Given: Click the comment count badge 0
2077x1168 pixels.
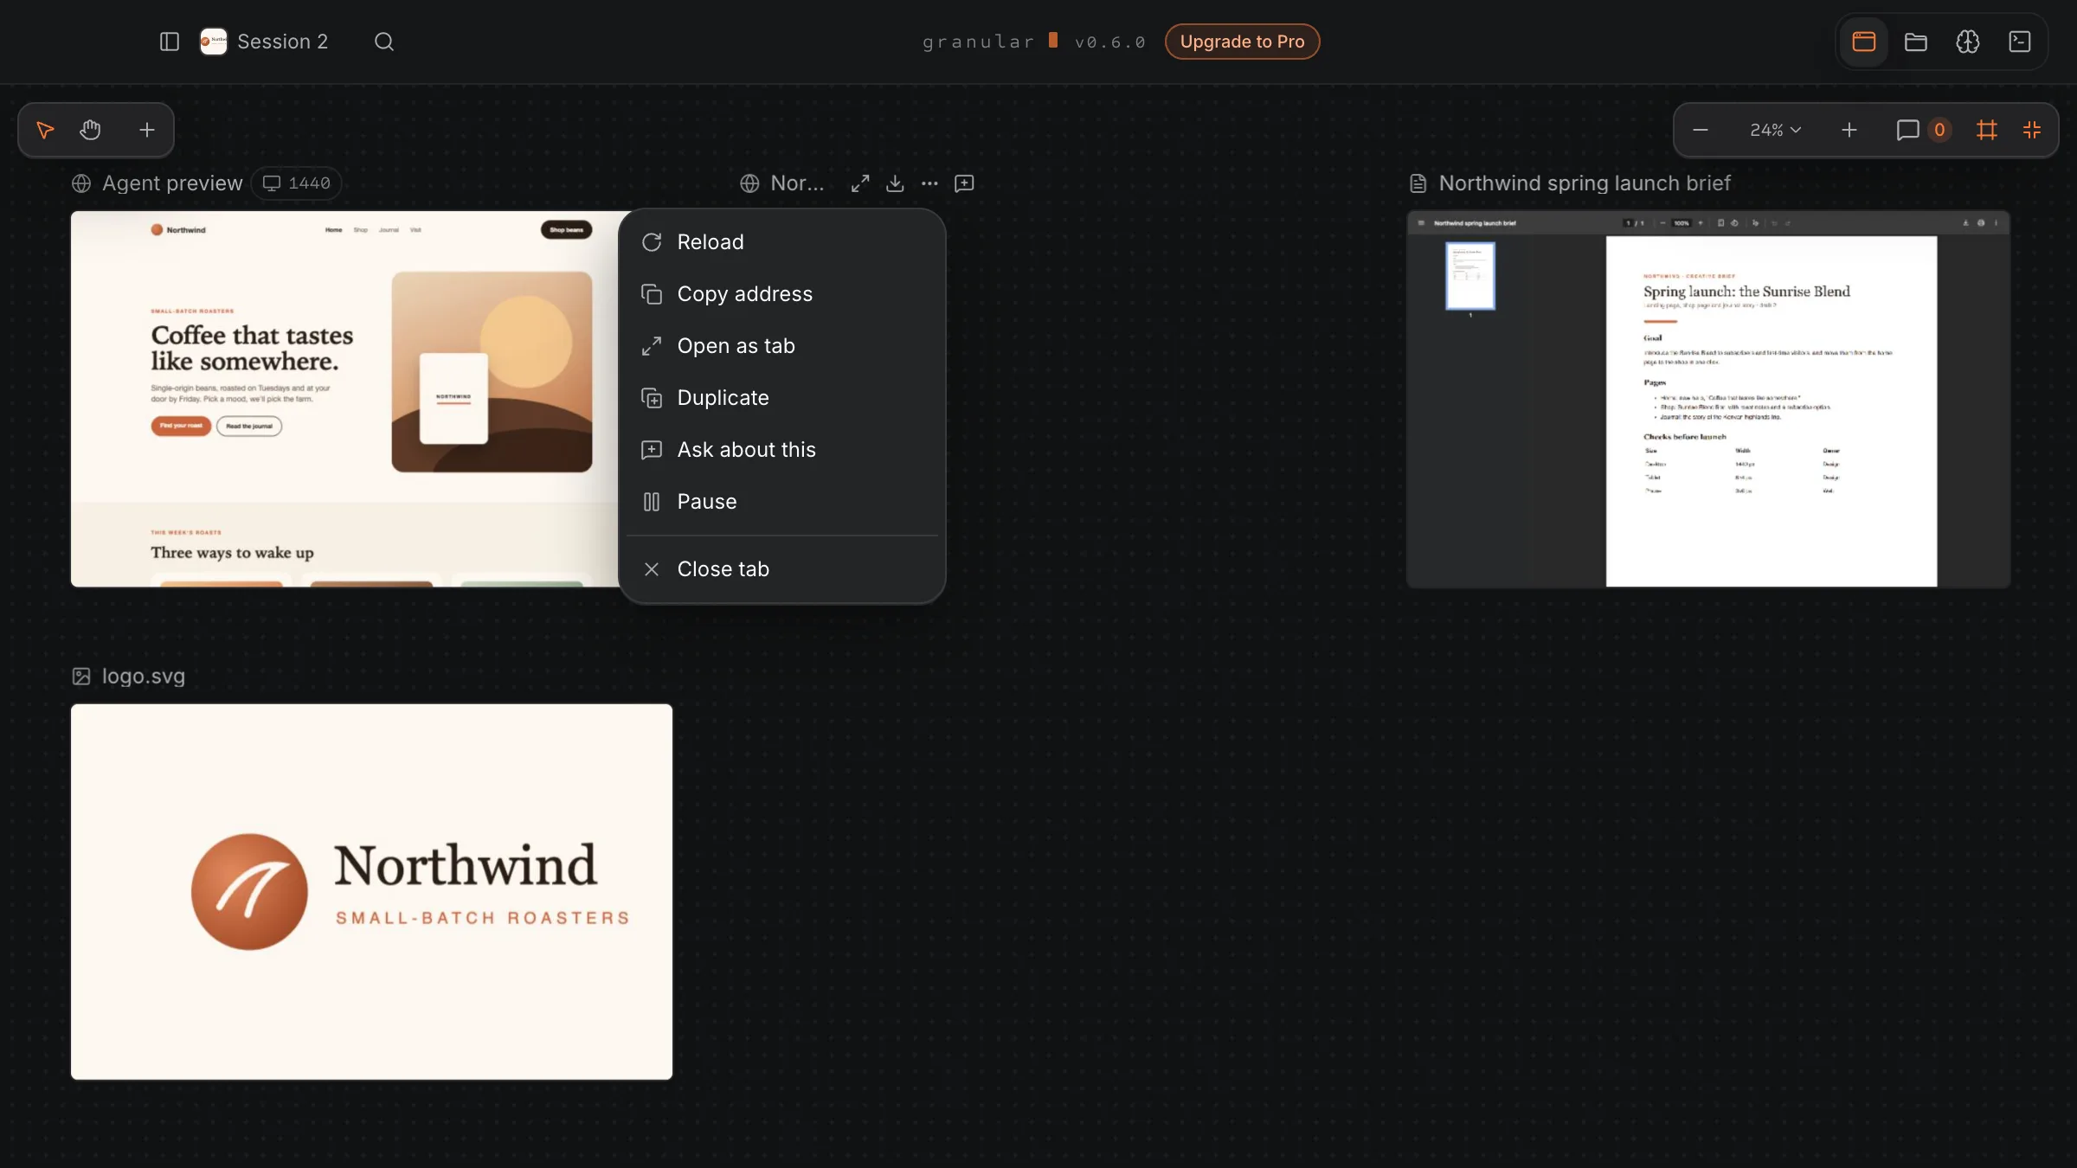Looking at the screenshot, I should coord(1939,130).
